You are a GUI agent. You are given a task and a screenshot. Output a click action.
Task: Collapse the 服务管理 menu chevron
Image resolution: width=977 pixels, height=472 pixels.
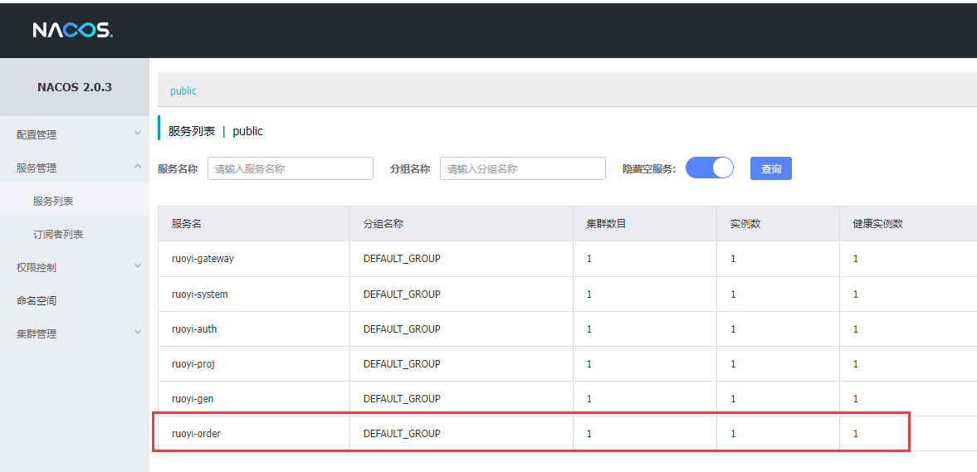[x=138, y=167]
